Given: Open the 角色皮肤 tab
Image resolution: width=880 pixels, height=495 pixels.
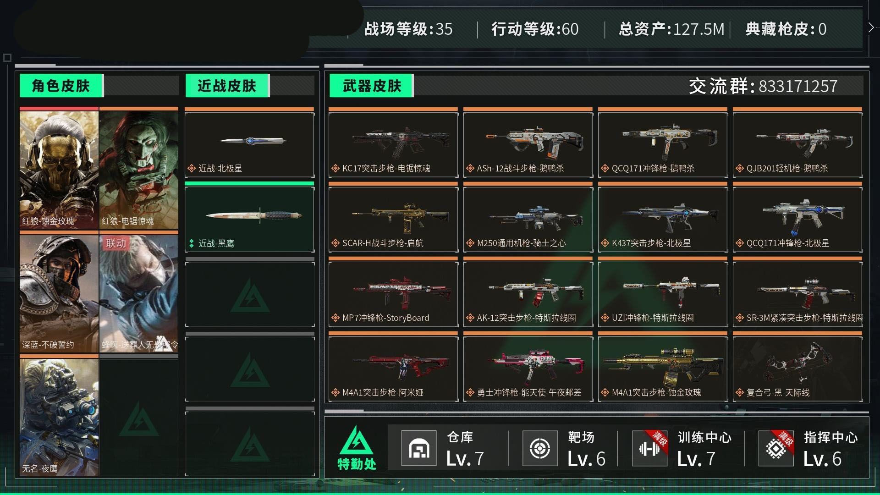Looking at the screenshot, I should point(61,86).
